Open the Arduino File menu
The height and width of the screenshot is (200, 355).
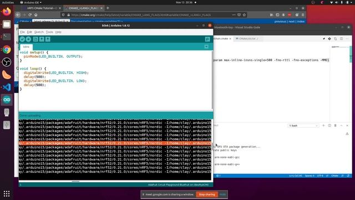click(22, 32)
